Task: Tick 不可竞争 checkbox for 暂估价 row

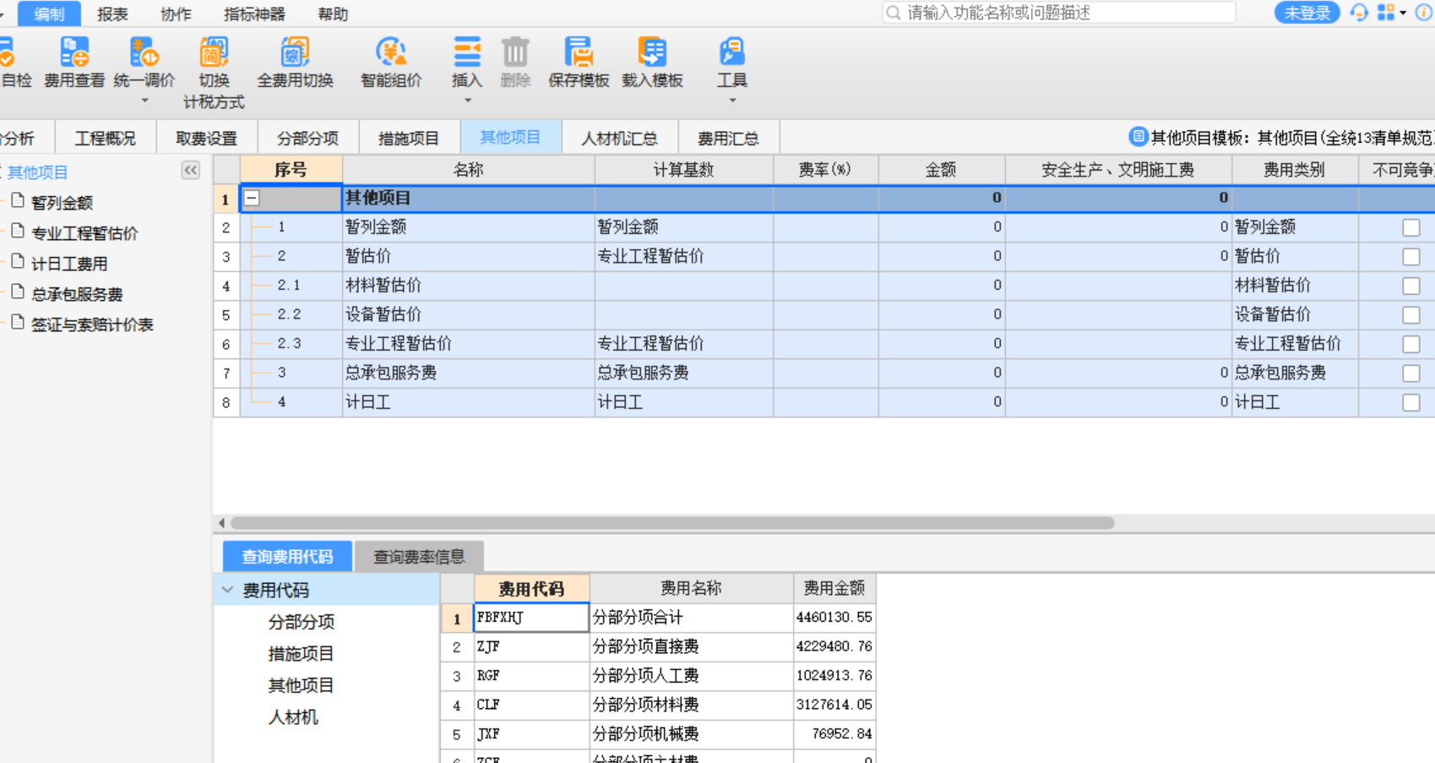Action: pos(1411,256)
